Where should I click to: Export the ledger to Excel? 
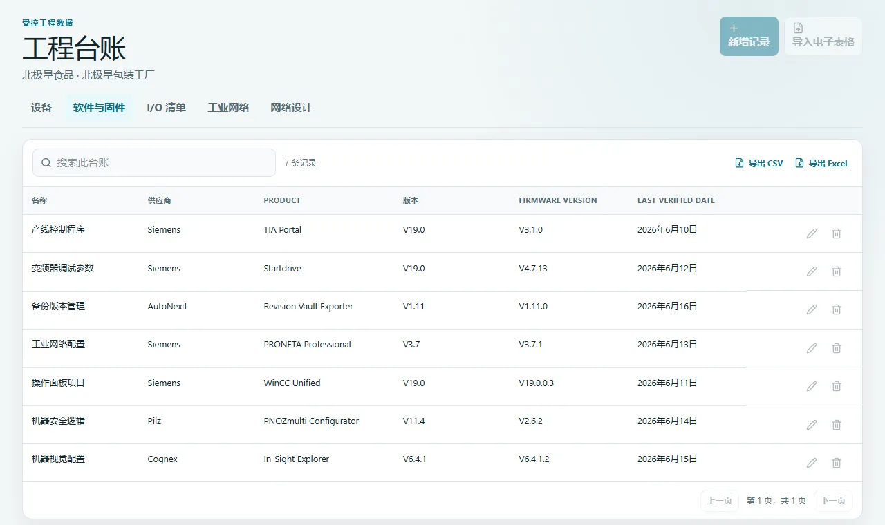point(821,163)
